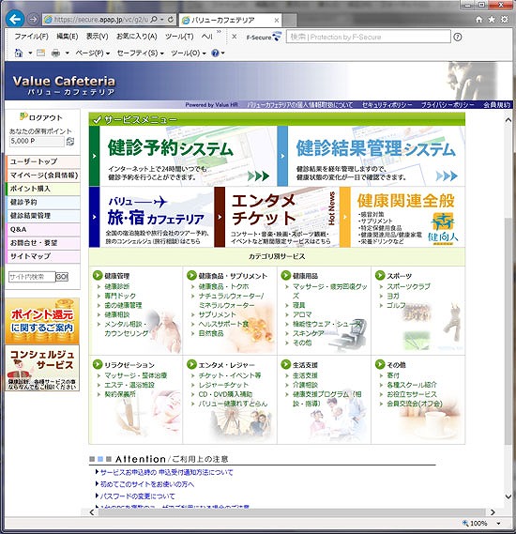
Task: Click the F-Secure search input field
Action: (x=369, y=37)
